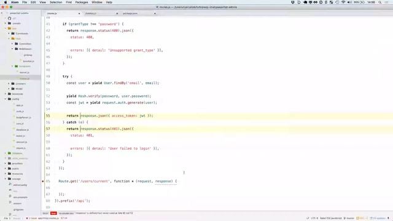This screenshot has width=393, height=221.
Task: Expand the Commands folder arrow
Action: tap(9, 33)
